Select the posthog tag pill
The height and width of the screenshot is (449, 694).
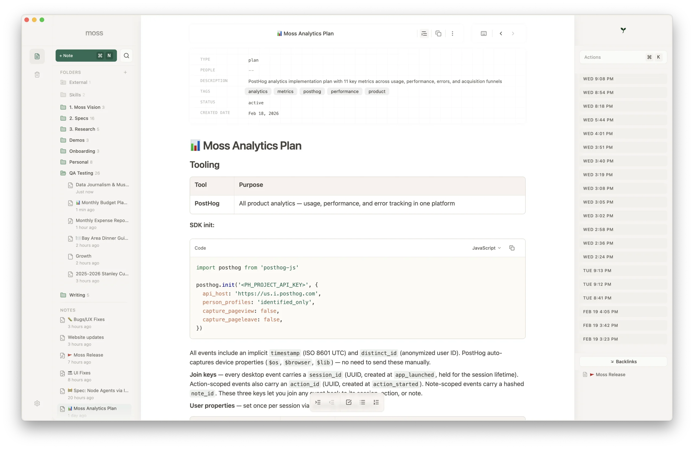coord(312,91)
